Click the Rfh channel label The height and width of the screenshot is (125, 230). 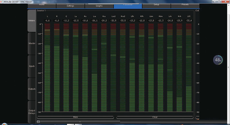[142, 17]
